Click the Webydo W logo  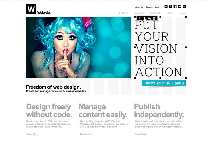click(x=31, y=9)
